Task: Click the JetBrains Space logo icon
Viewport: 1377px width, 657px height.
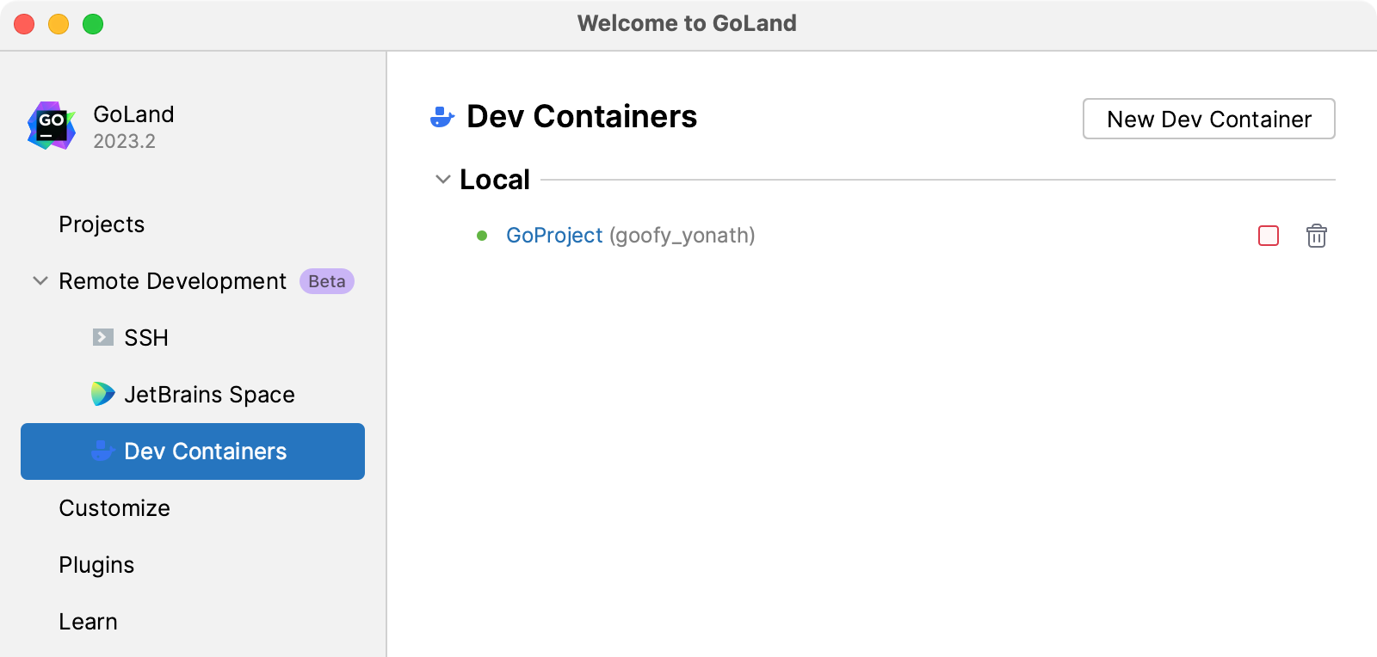Action: [x=103, y=394]
